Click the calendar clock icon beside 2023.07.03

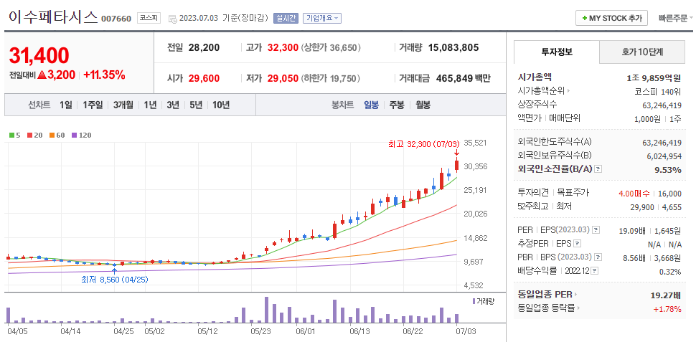(173, 19)
